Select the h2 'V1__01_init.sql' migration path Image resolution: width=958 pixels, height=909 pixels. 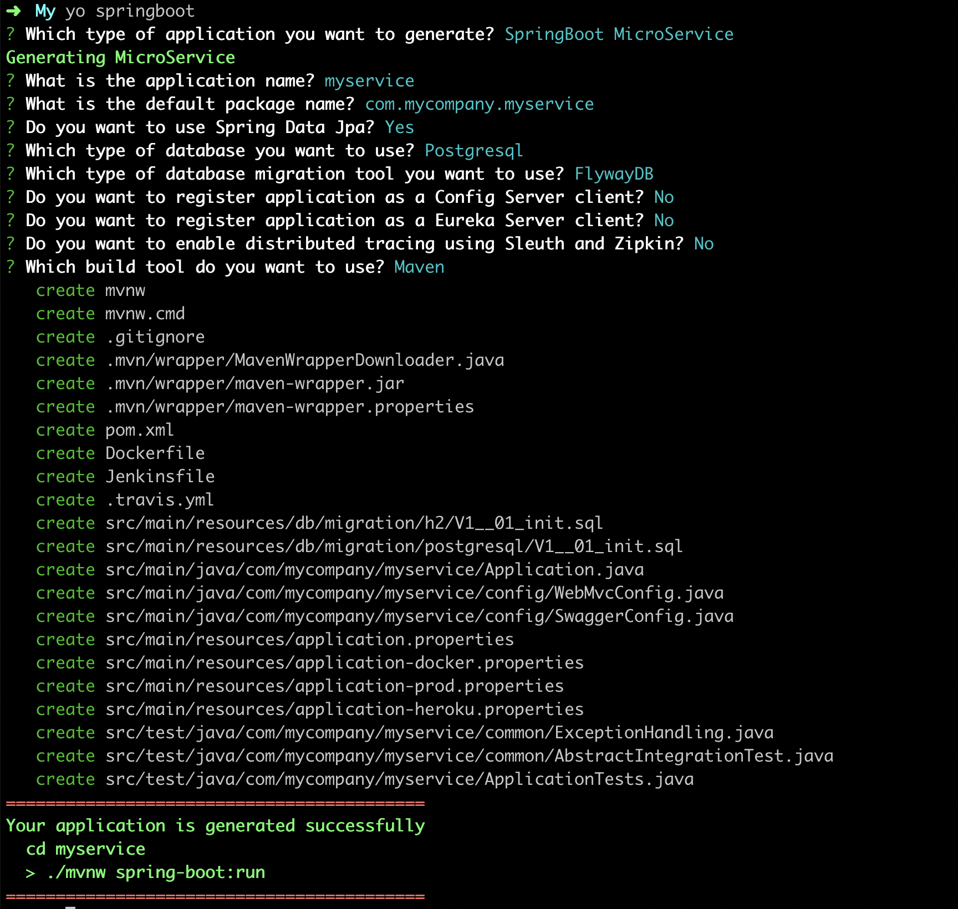354,523
